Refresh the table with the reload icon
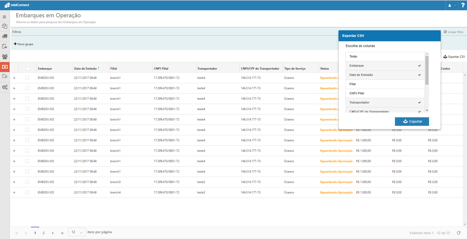 459,233
